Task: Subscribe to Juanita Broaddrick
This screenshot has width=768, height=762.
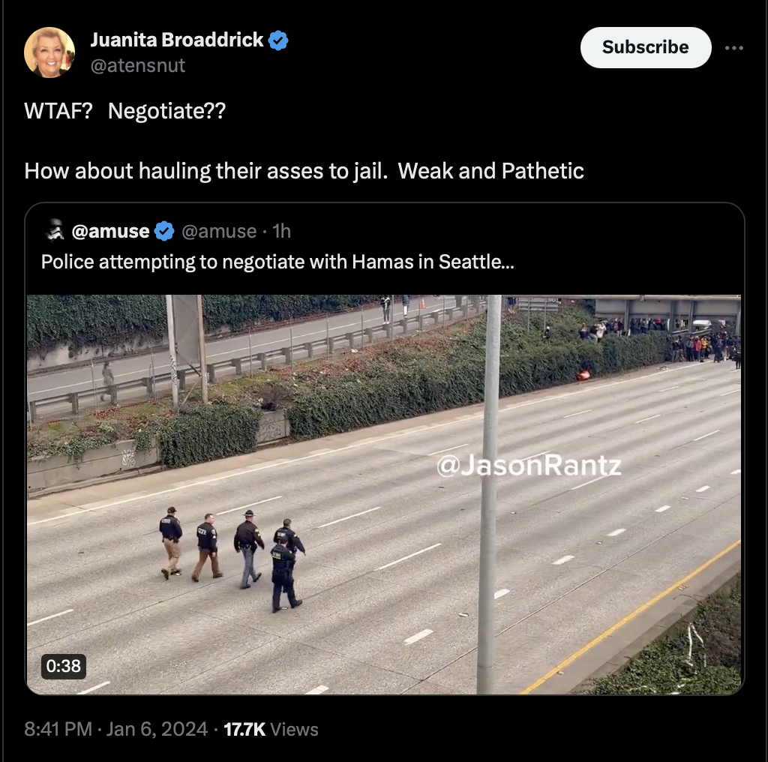Action: [x=646, y=47]
